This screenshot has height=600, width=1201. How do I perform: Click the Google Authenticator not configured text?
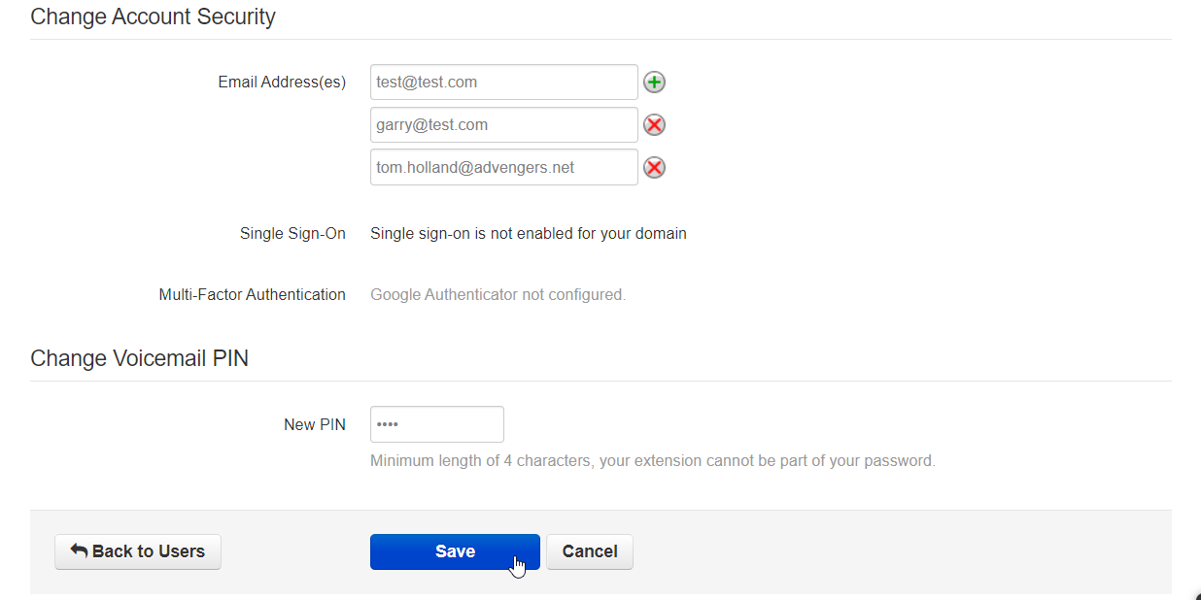coord(498,294)
